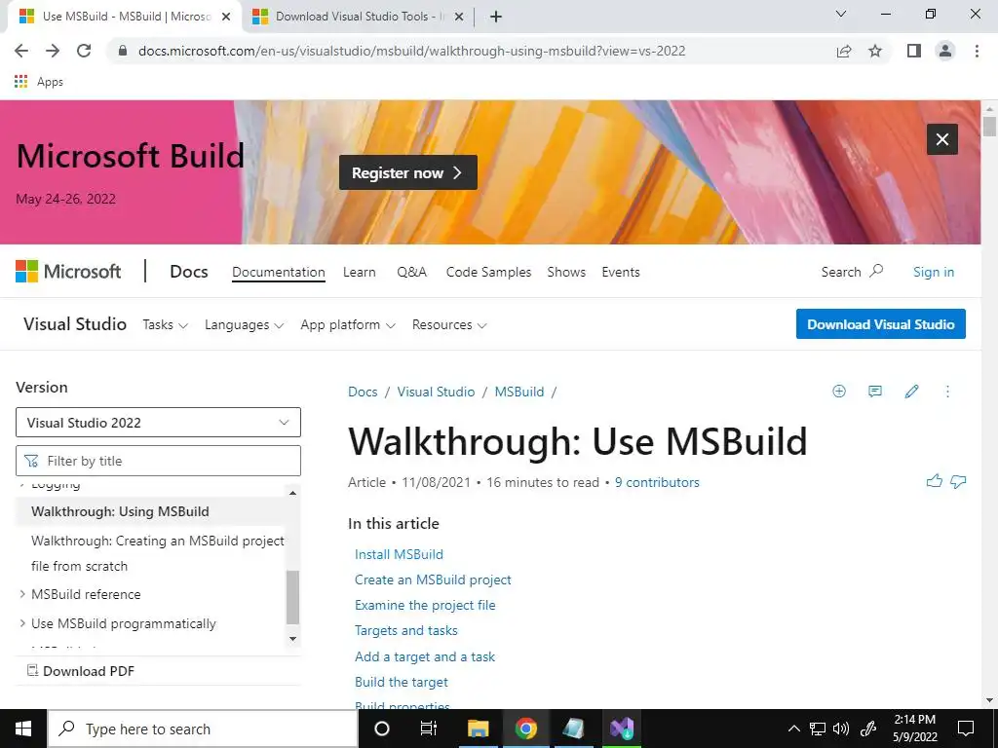Edit this article pencil icon
Viewport: 998px width, 748px height.
(x=911, y=392)
